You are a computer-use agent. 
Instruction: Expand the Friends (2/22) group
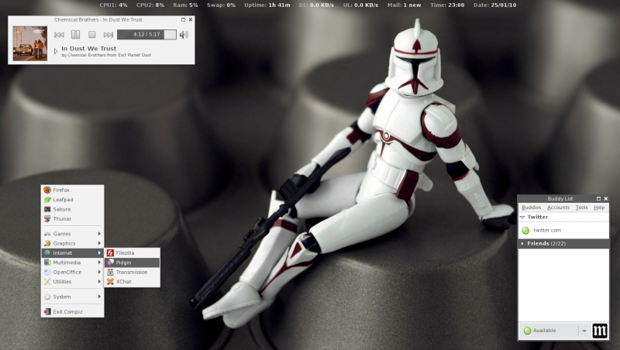pos(522,243)
